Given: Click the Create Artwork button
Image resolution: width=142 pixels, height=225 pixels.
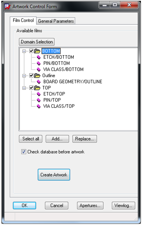Looking at the screenshot, I should (54, 175).
